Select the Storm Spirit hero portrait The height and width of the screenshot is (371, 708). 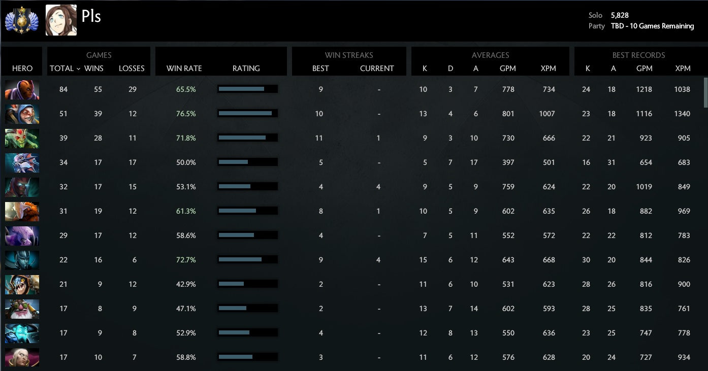tap(22, 333)
